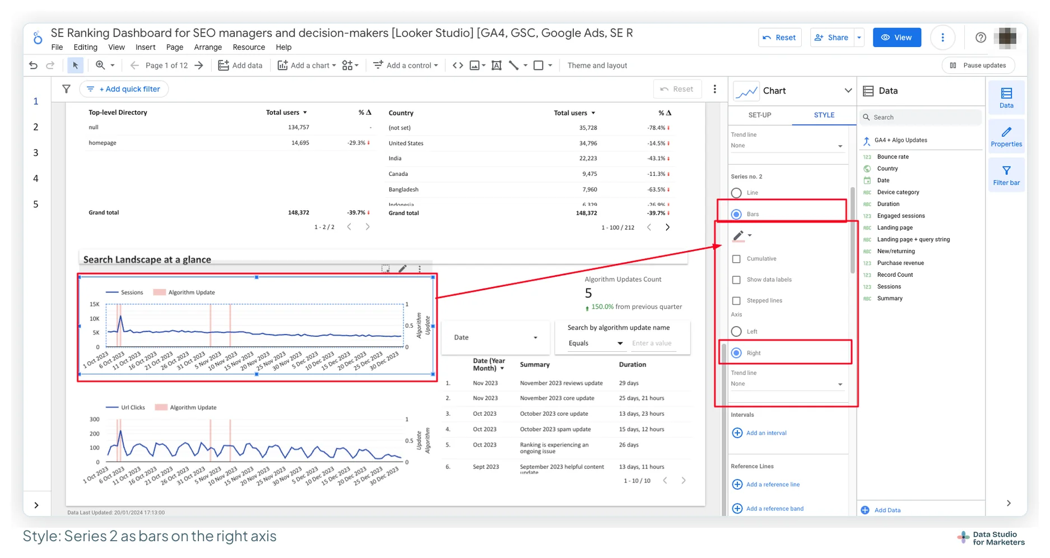This screenshot has width=1050, height=558.
Task: Open the help question mark icon
Action: (x=981, y=38)
